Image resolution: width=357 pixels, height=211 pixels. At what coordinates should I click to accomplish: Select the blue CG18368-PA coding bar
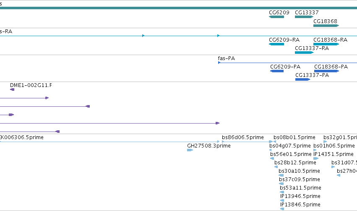pos(326,71)
